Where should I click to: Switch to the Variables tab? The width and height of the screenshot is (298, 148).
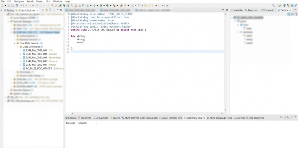[x=237, y=10]
